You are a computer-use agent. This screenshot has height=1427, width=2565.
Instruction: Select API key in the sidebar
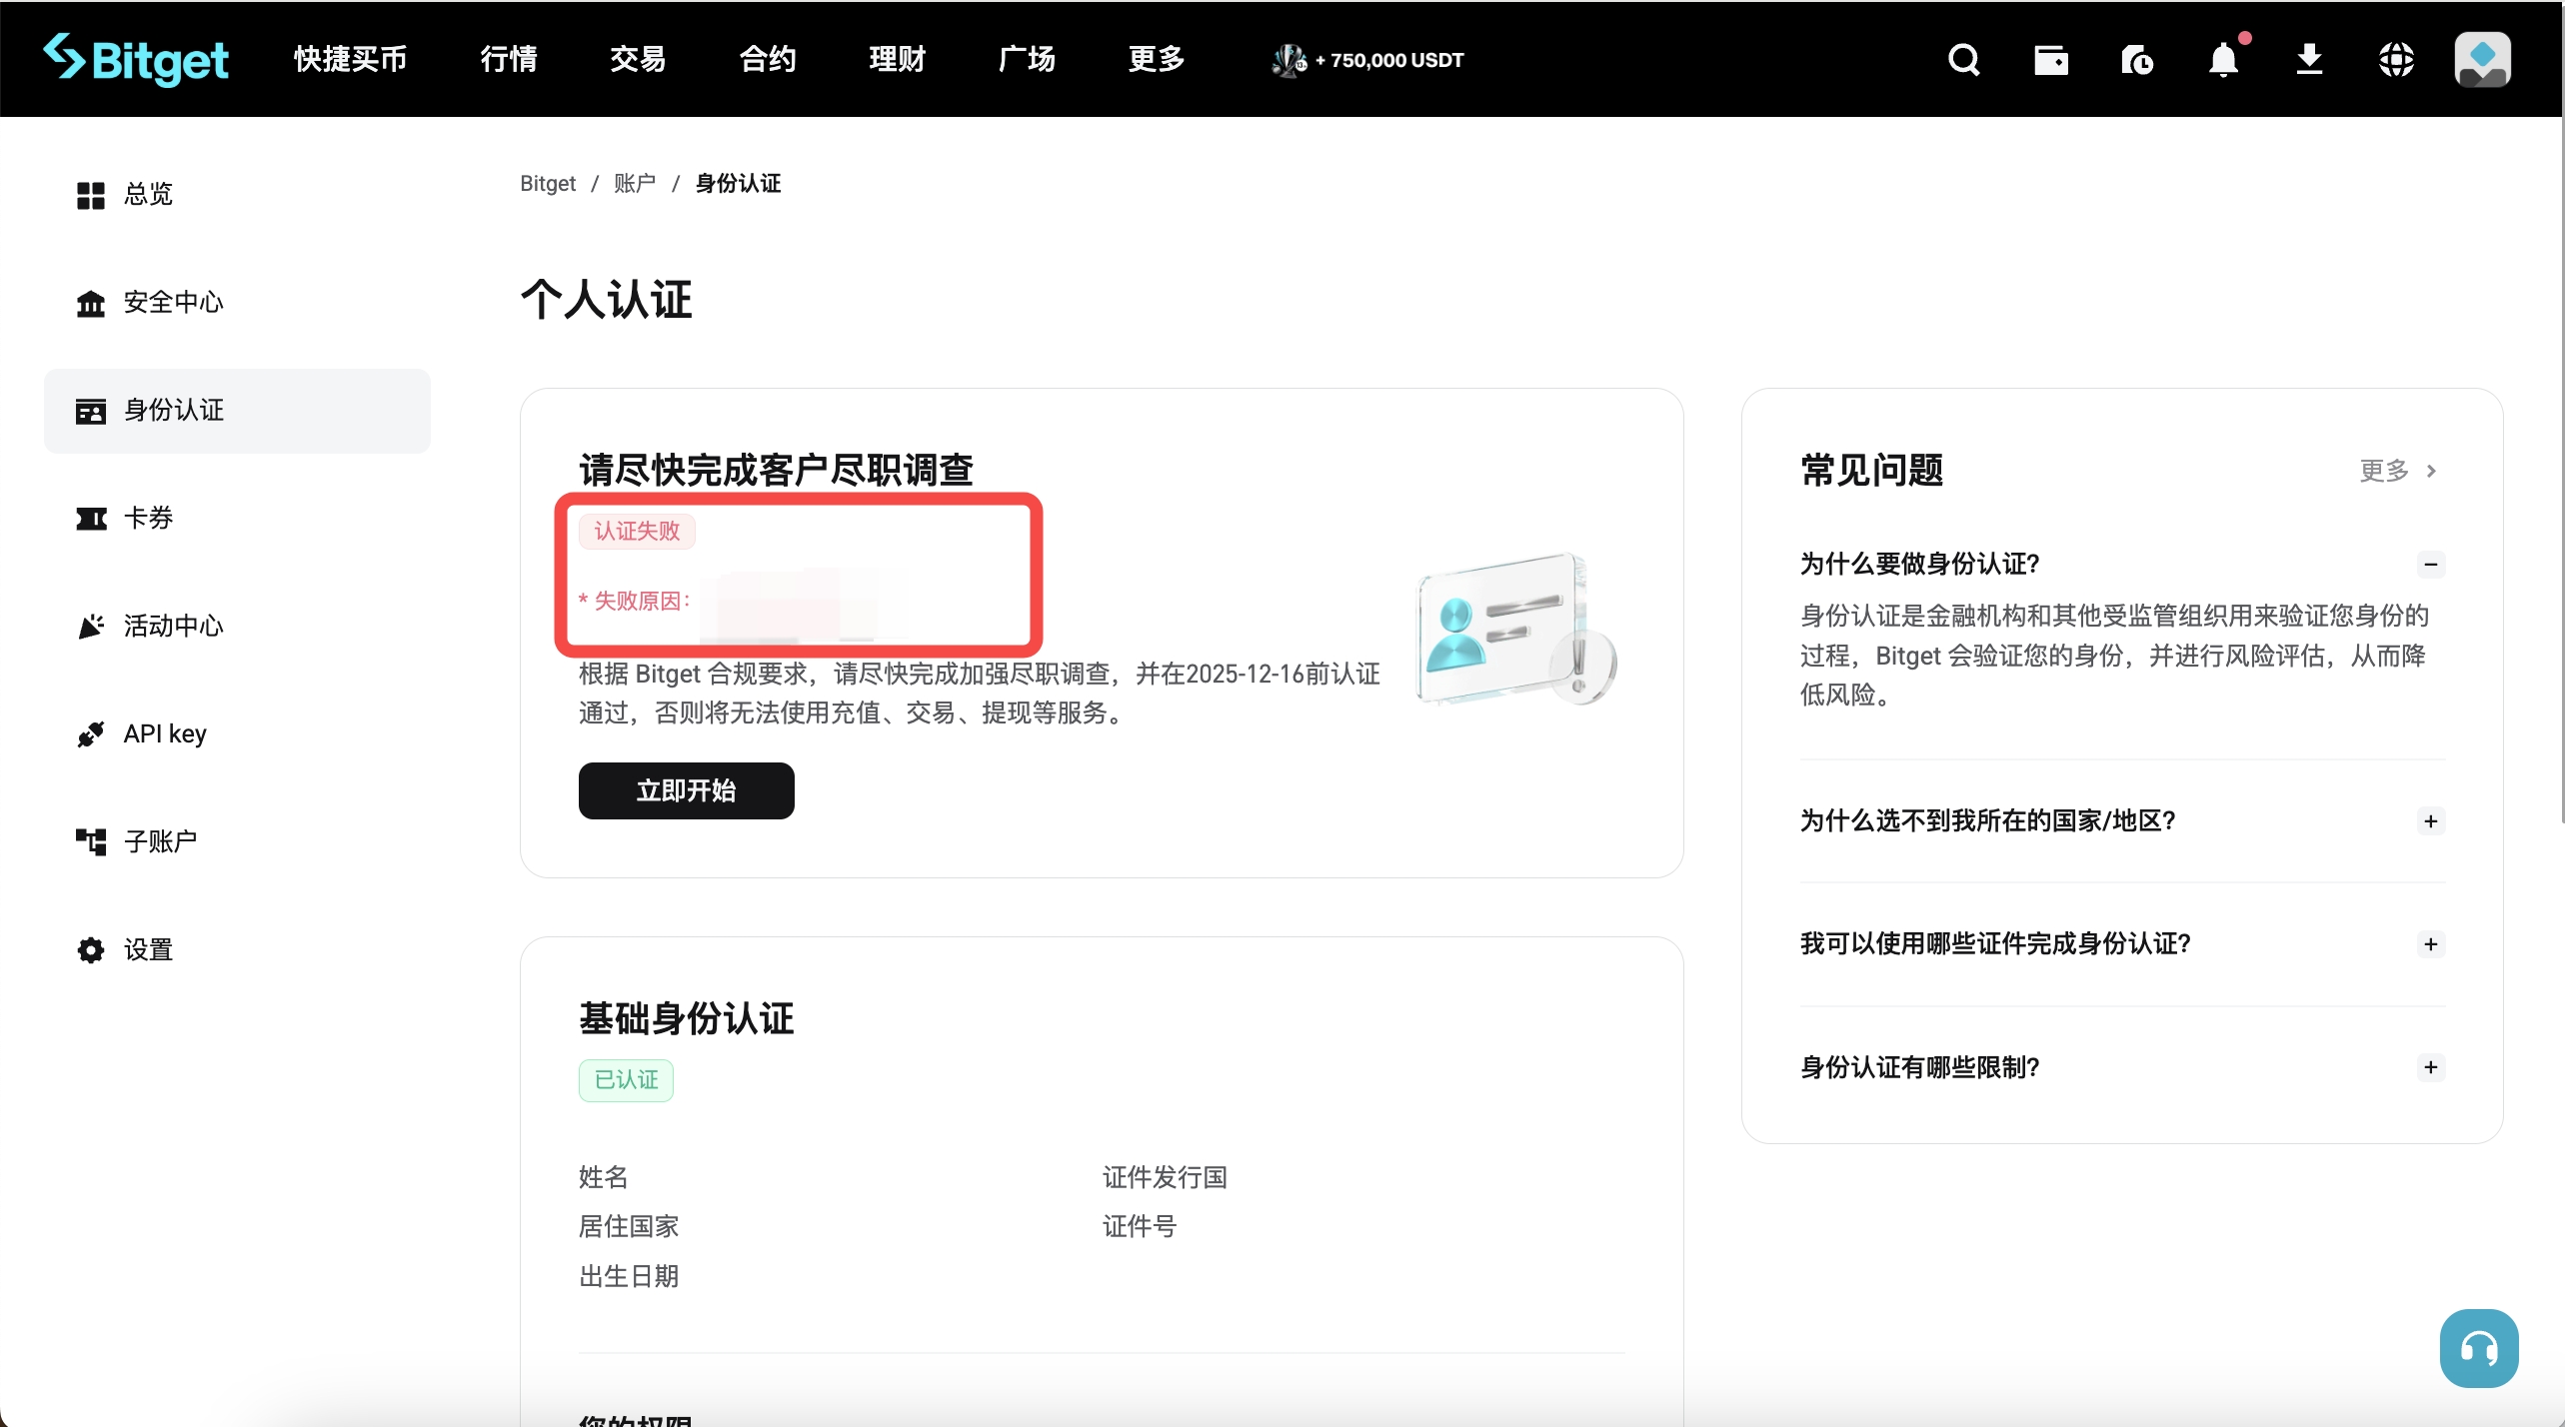[164, 733]
